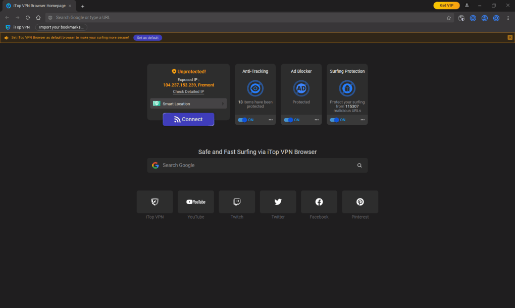The height and width of the screenshot is (308, 515).
Task: Open the YouTube shortcut tile
Action: point(196,202)
